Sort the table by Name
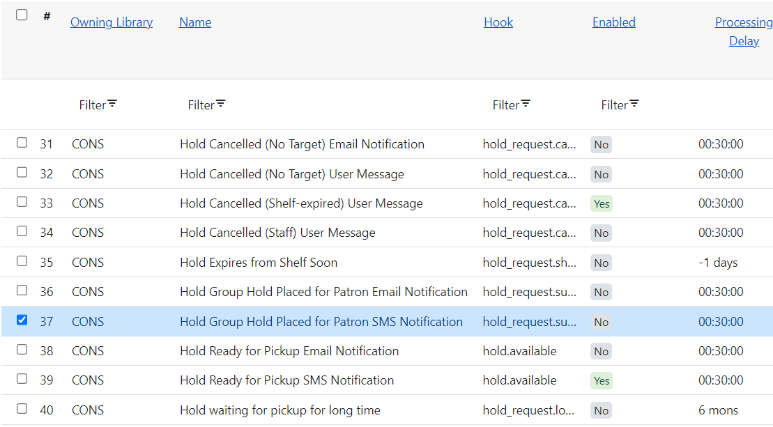The image size is (773, 427). click(194, 22)
